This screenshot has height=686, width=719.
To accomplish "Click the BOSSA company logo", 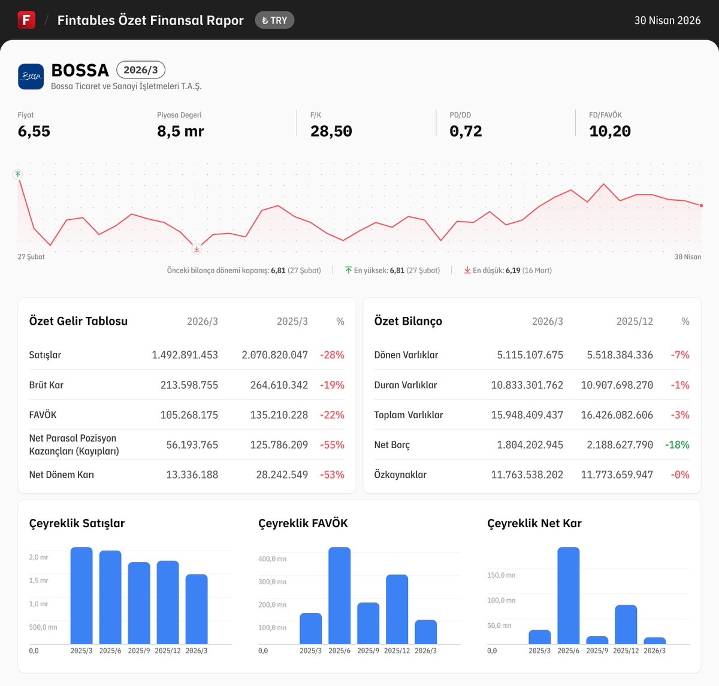I will tap(31, 77).
